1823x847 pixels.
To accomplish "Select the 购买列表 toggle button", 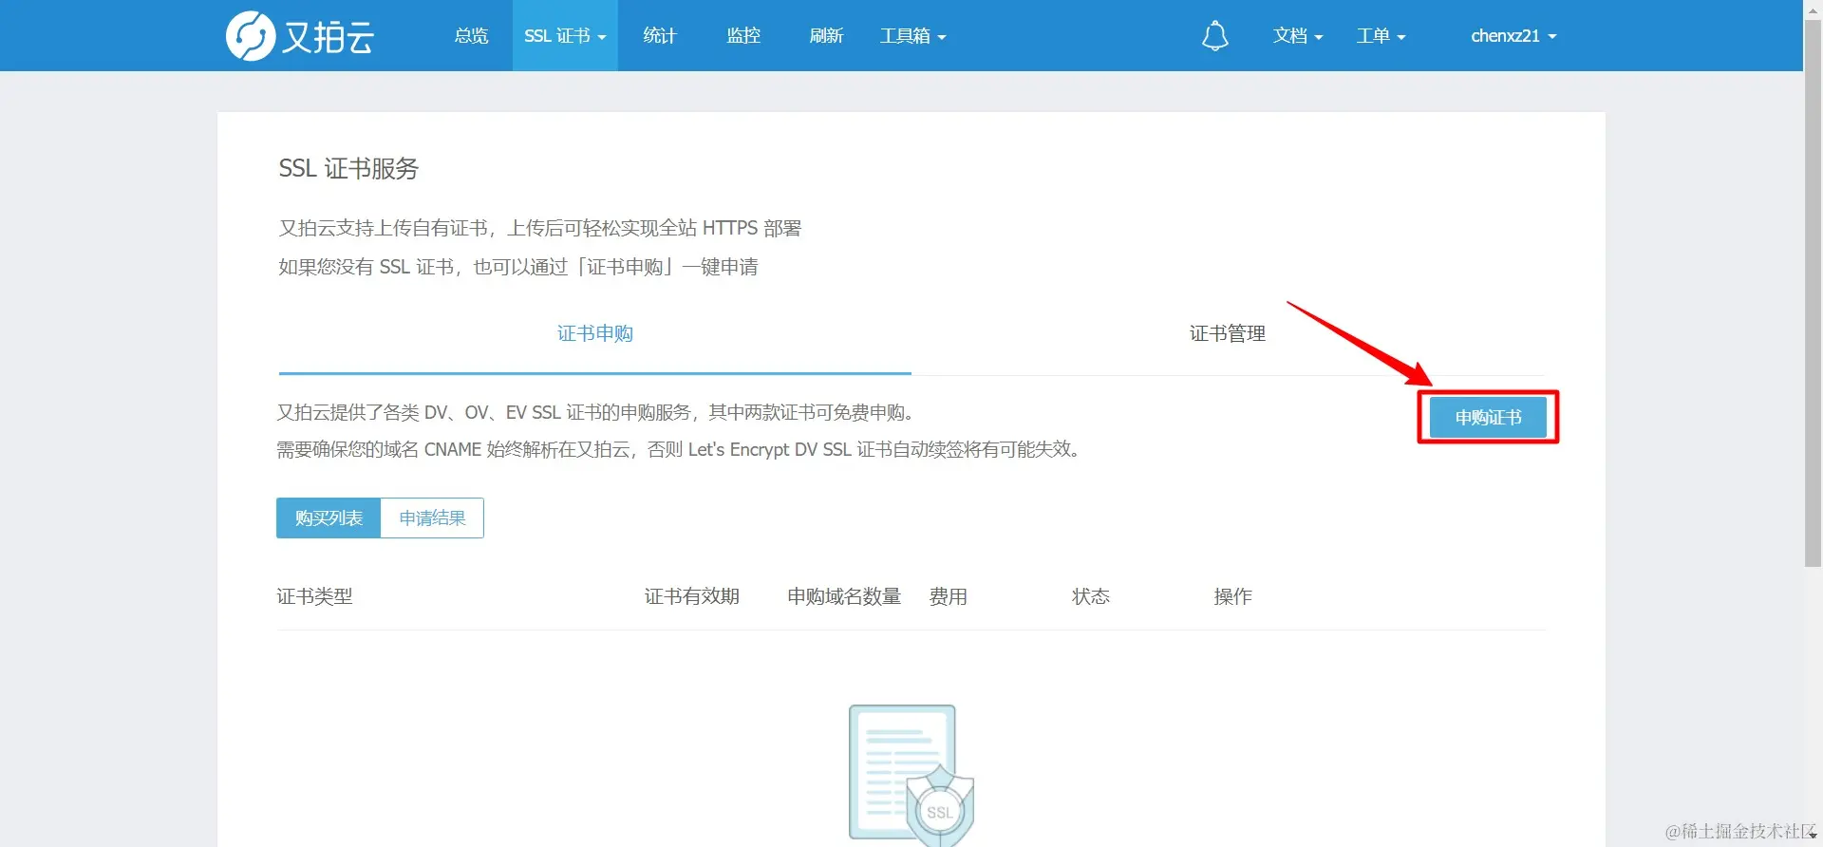I will coord(329,518).
